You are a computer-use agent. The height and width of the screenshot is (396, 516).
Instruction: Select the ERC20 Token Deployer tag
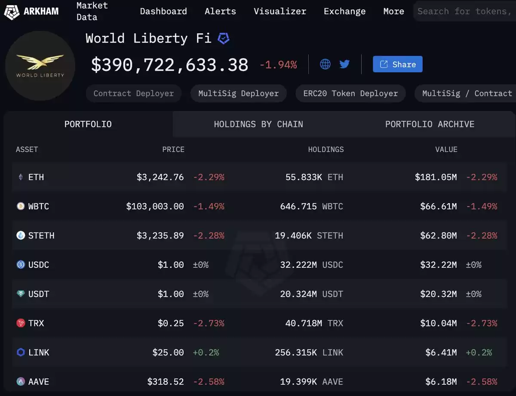350,93
